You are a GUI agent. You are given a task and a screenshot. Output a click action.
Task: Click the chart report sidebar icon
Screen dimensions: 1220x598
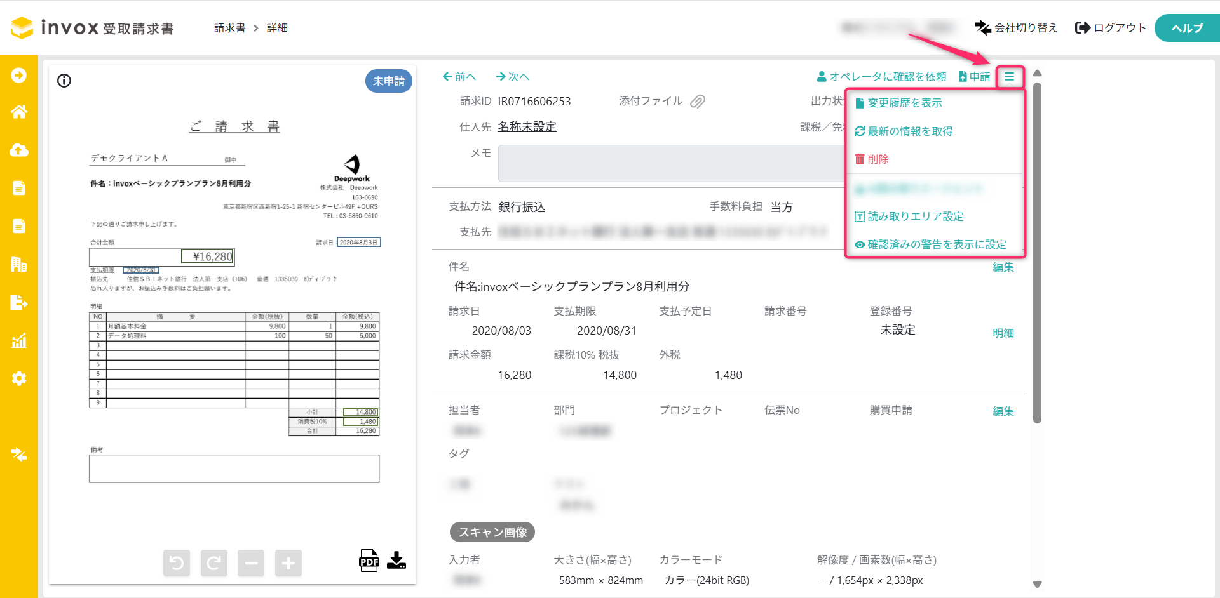(19, 341)
